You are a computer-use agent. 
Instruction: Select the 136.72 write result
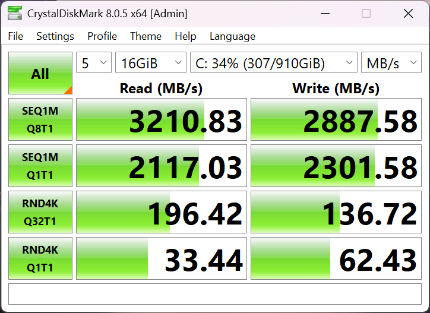tap(336, 212)
